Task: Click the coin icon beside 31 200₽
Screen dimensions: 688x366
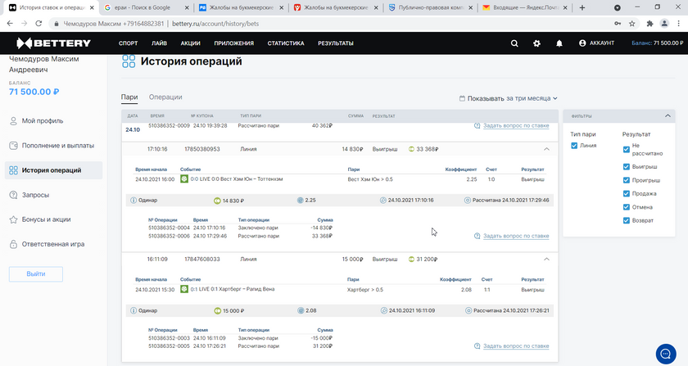Action: [x=411, y=260]
